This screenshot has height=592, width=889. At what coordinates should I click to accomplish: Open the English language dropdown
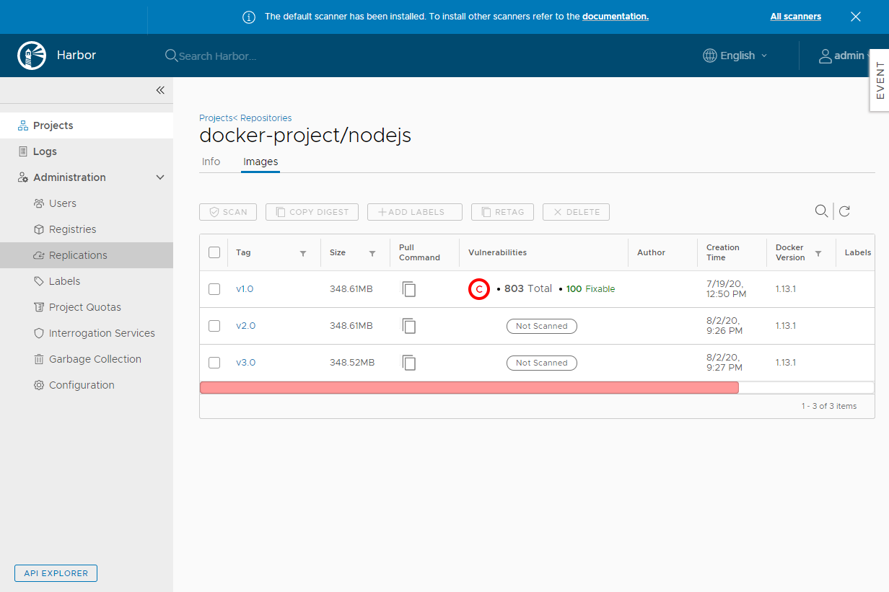(736, 56)
